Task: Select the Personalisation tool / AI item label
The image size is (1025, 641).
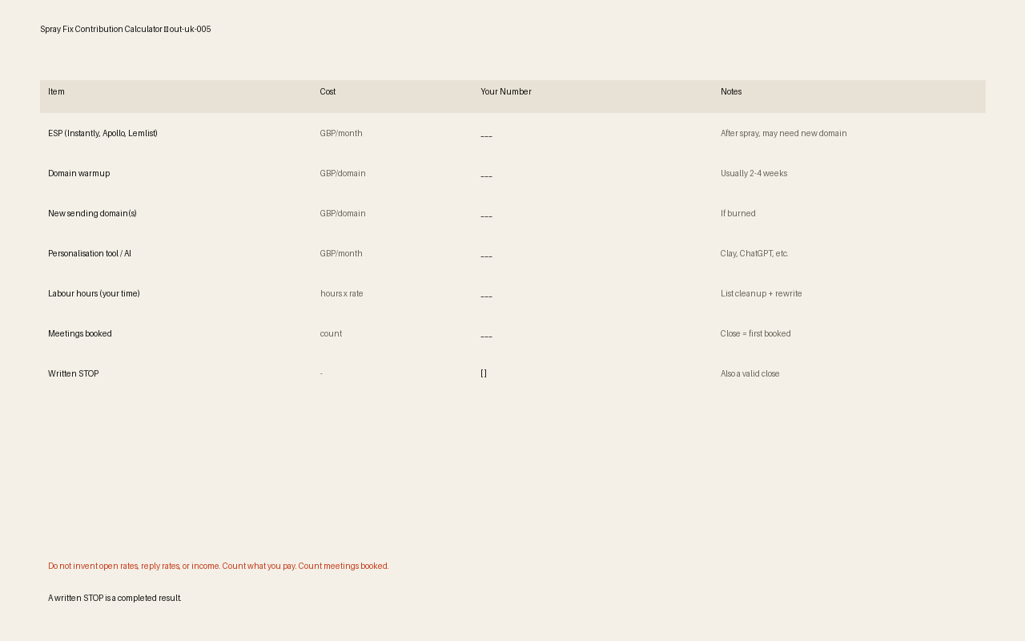Action: point(90,254)
